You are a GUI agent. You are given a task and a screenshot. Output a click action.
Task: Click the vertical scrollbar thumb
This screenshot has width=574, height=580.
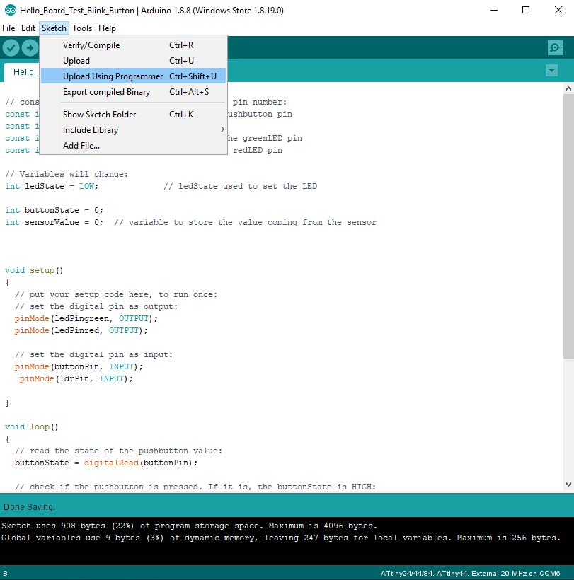(x=568, y=226)
